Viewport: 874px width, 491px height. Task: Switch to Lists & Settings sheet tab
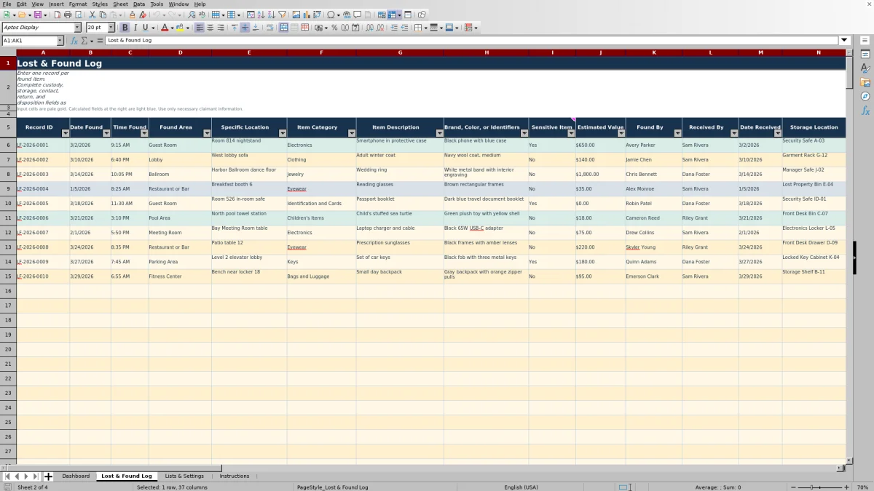[x=184, y=476]
